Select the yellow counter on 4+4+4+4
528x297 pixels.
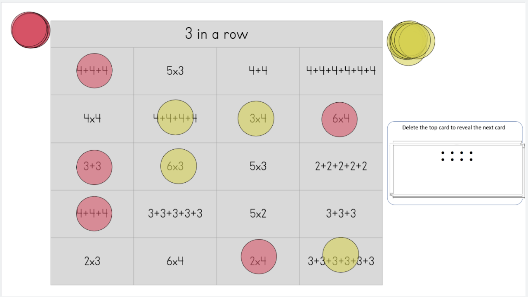point(175,118)
